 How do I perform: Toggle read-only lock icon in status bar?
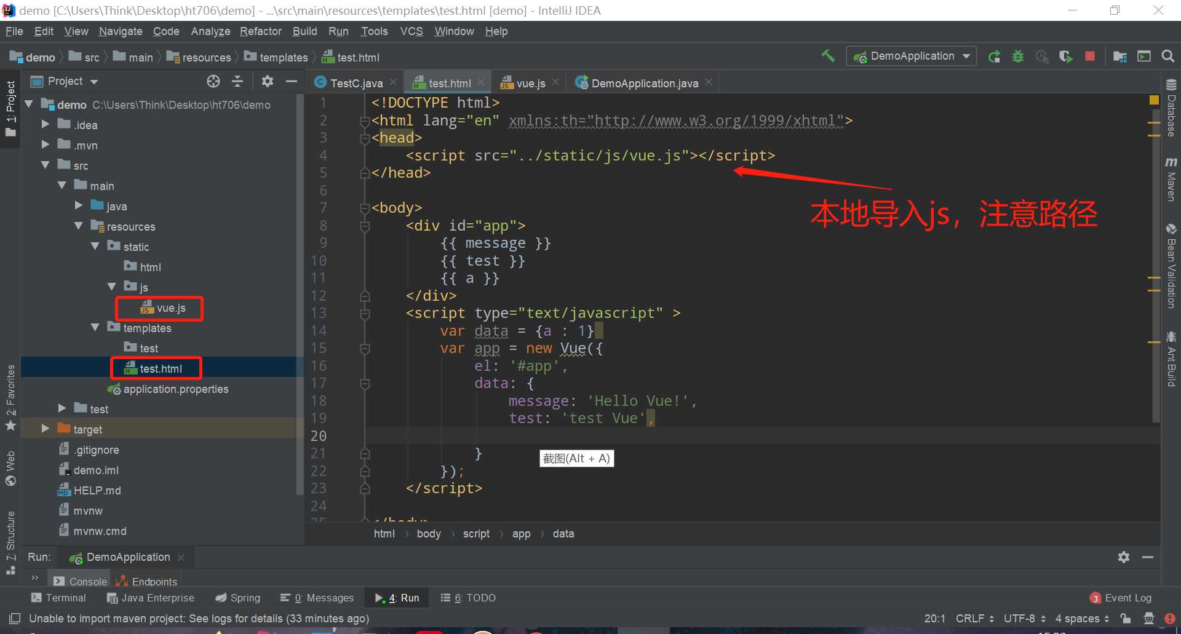pyautogui.click(x=1126, y=619)
